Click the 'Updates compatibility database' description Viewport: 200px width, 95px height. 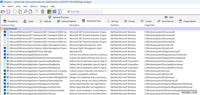coord(83,74)
